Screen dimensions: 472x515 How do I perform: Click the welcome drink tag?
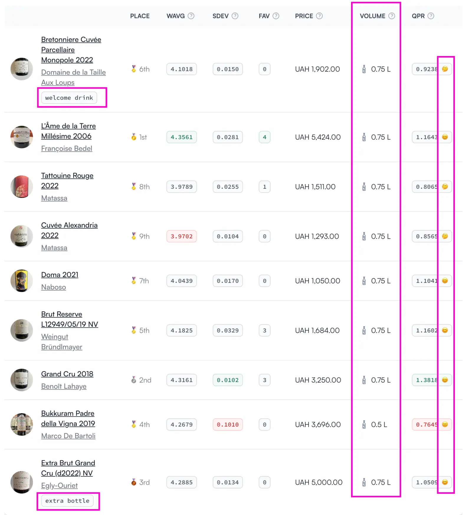69,98
